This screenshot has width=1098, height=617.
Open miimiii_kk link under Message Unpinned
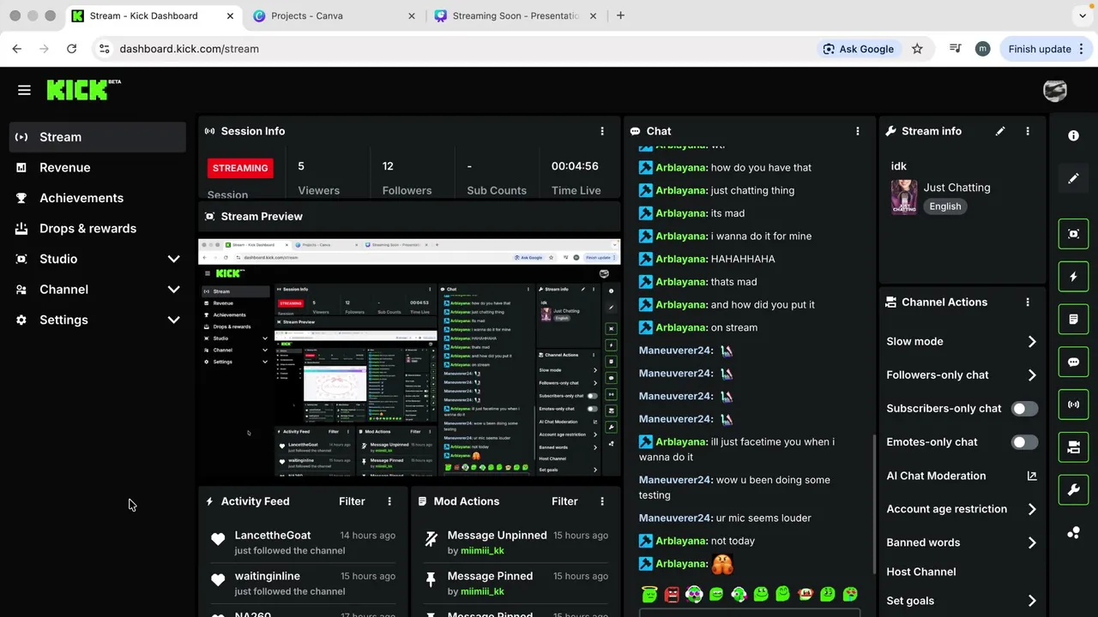[482, 551]
